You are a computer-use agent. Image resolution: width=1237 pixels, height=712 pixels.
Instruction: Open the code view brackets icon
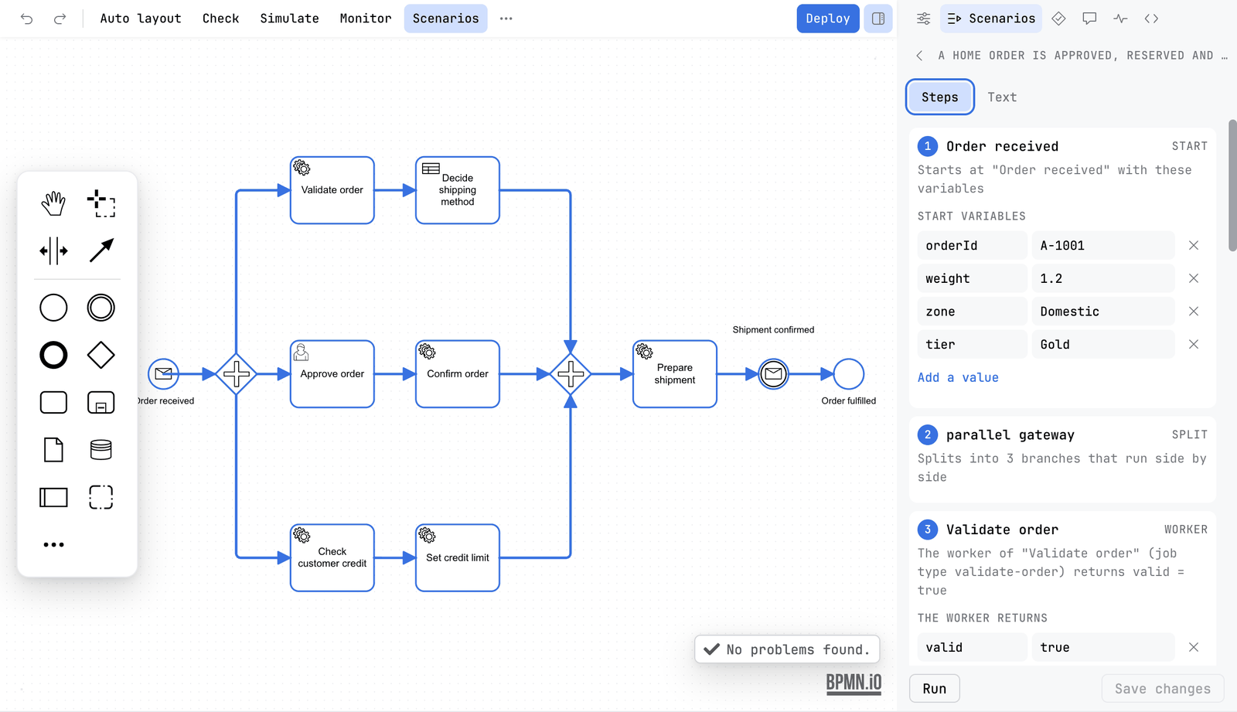coord(1151,19)
